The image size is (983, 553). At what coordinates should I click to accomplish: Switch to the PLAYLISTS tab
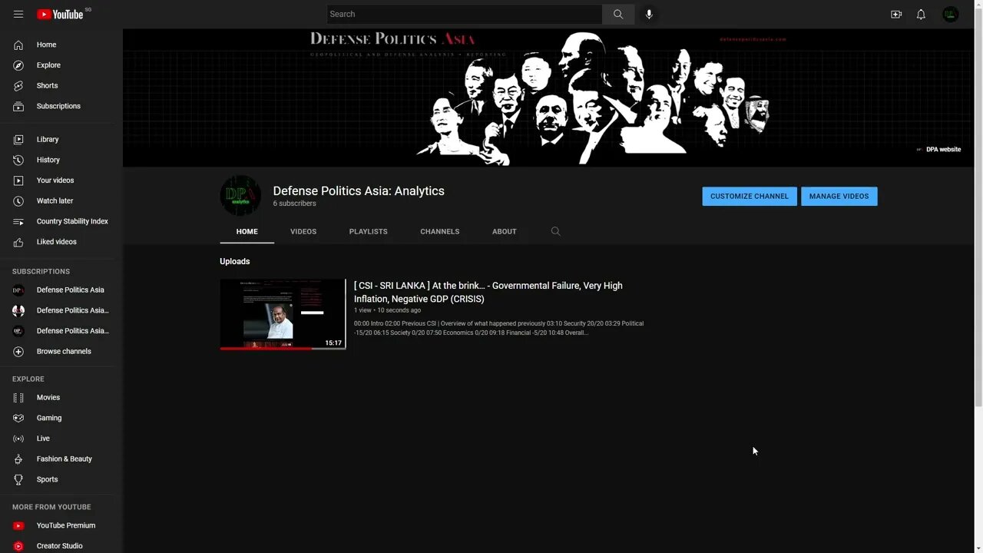point(368,231)
